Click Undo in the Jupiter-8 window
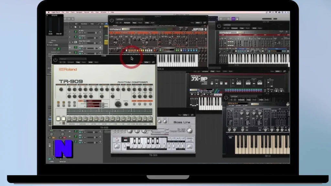Image resolution: width=331 pixels, height=186 pixels. (147, 23)
